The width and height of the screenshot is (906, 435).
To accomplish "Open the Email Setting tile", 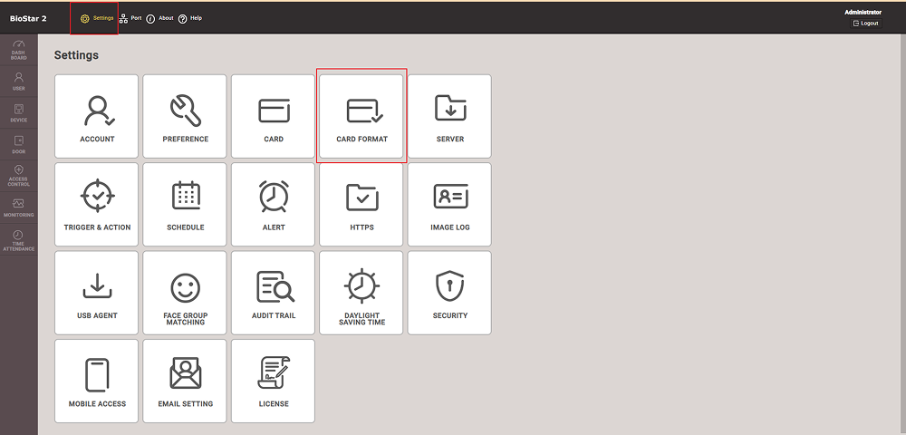I will tap(185, 381).
